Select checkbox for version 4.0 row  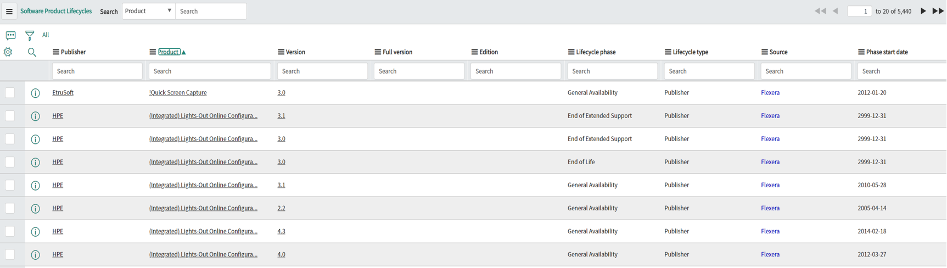pyautogui.click(x=10, y=254)
